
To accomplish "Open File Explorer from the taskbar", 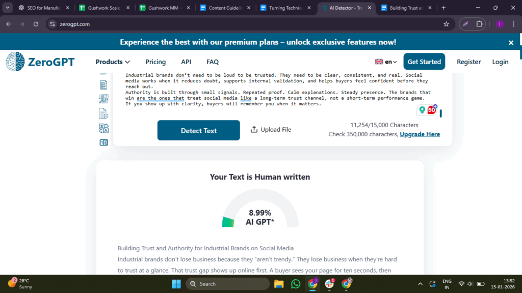I will pyautogui.click(x=279, y=284).
